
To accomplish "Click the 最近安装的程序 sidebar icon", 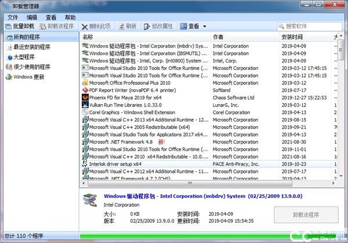I will (x=9, y=47).
